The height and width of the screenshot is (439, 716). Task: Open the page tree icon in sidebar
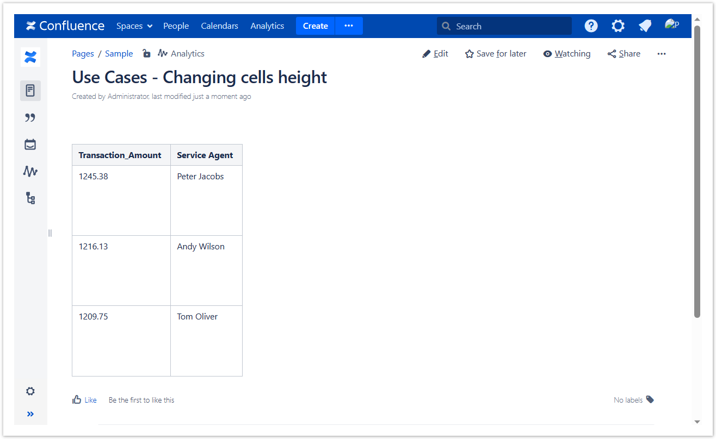(x=30, y=198)
